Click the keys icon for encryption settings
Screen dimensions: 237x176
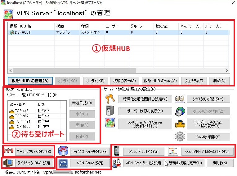click(x=110, y=99)
